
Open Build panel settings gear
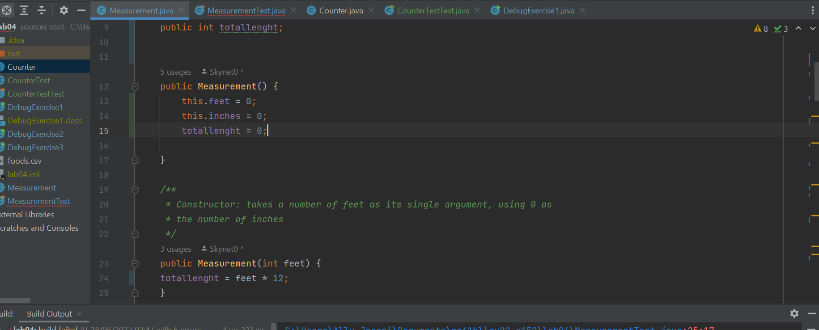[x=794, y=313]
